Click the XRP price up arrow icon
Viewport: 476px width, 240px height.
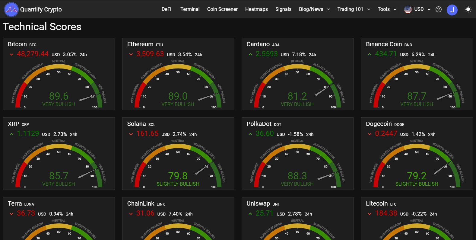point(11,134)
